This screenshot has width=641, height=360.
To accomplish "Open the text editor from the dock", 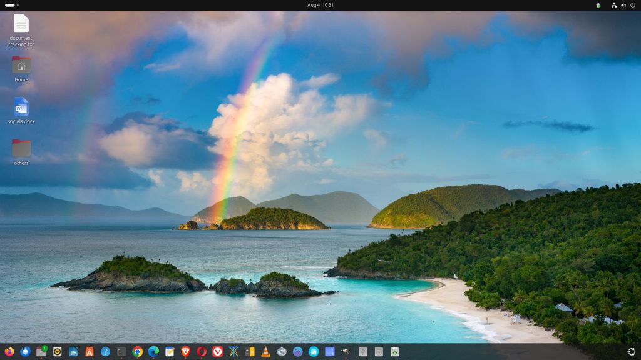I will pos(169,351).
